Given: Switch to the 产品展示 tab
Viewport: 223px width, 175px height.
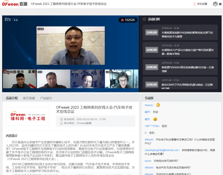Looking at the screenshot, I should pyautogui.click(x=46, y=98).
